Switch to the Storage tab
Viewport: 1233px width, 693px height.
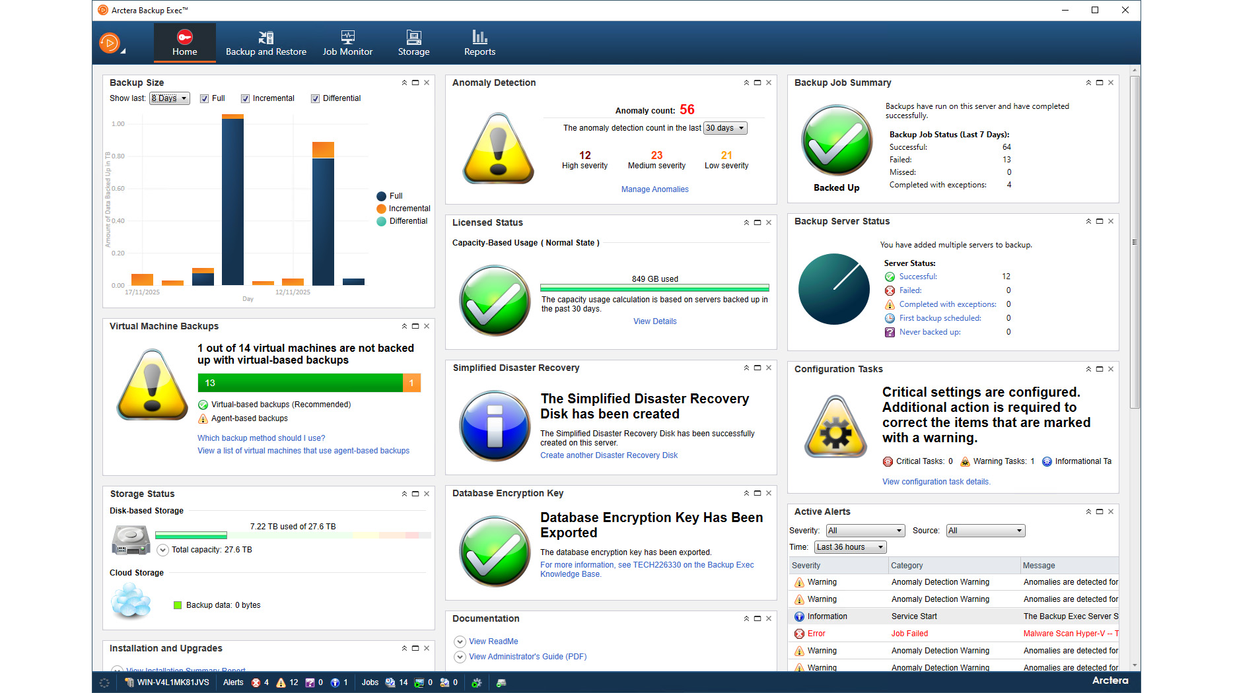click(x=413, y=42)
